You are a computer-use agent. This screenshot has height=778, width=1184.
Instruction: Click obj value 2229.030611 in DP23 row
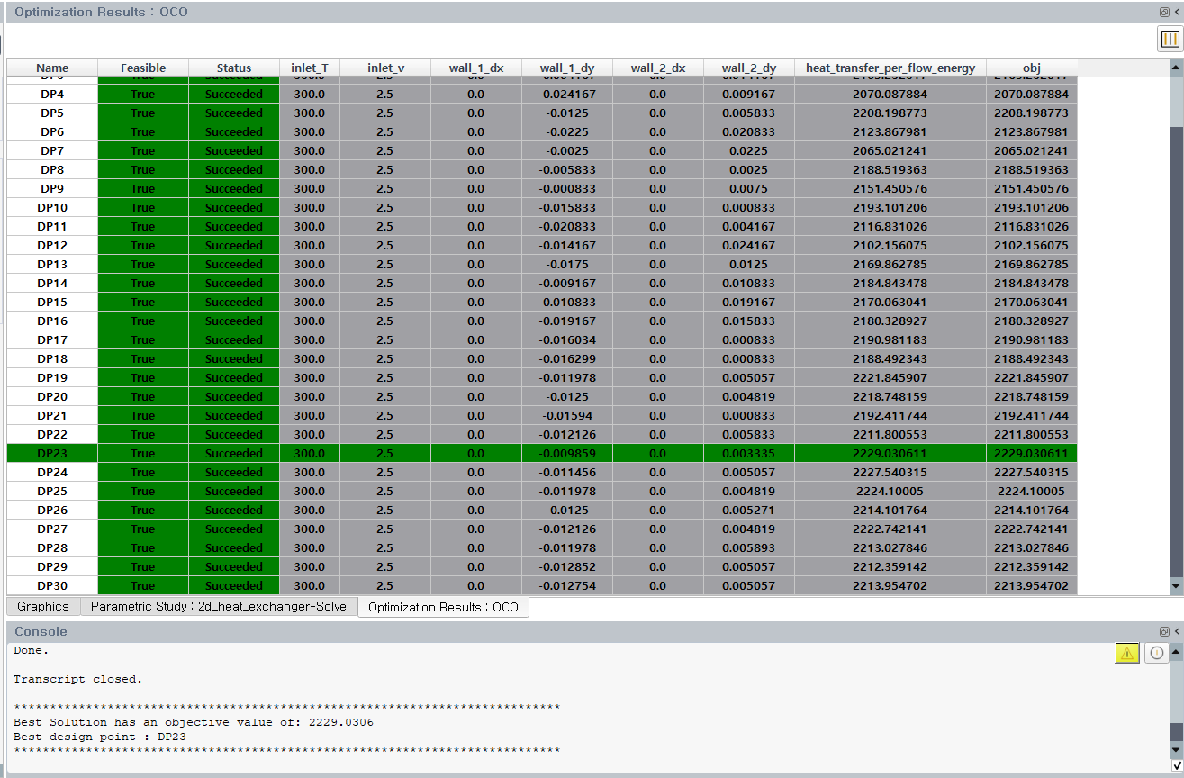[1032, 453]
